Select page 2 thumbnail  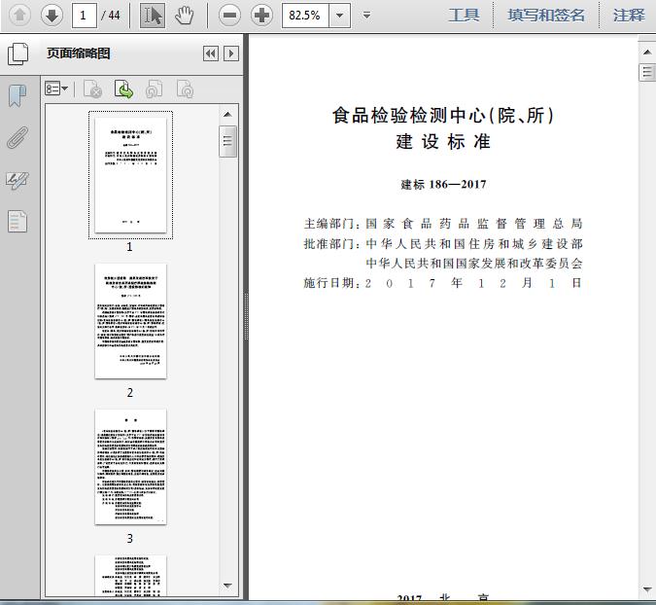pos(130,321)
